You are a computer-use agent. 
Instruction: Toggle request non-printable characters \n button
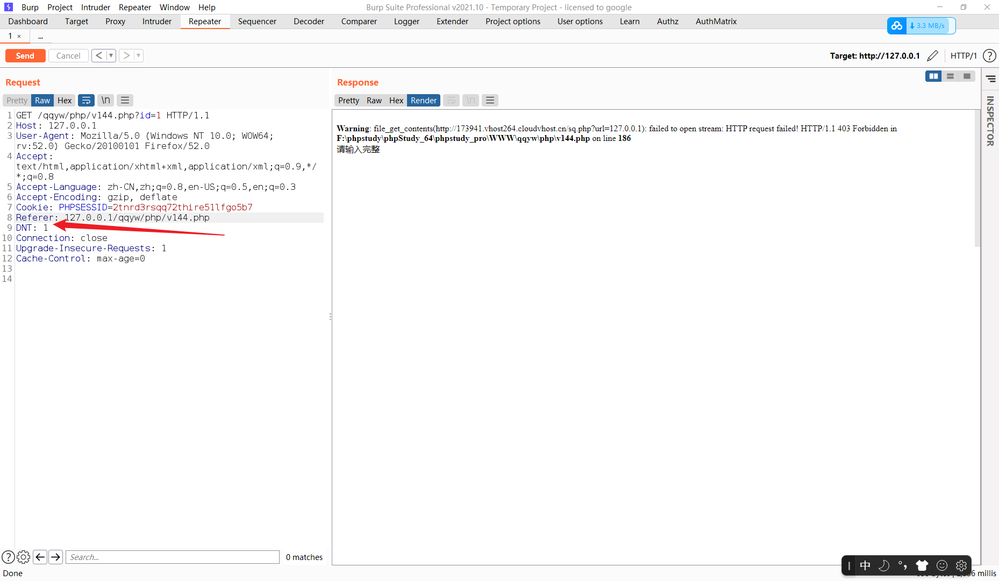coord(106,100)
